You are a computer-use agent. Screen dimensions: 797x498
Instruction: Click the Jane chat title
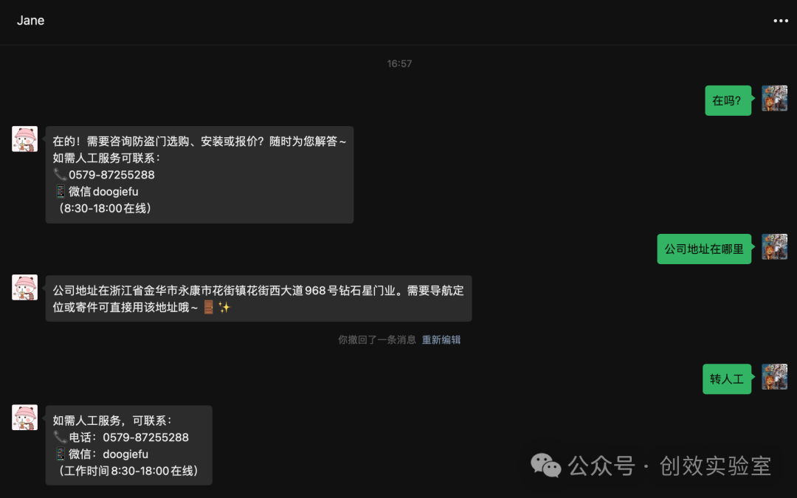[x=30, y=21]
